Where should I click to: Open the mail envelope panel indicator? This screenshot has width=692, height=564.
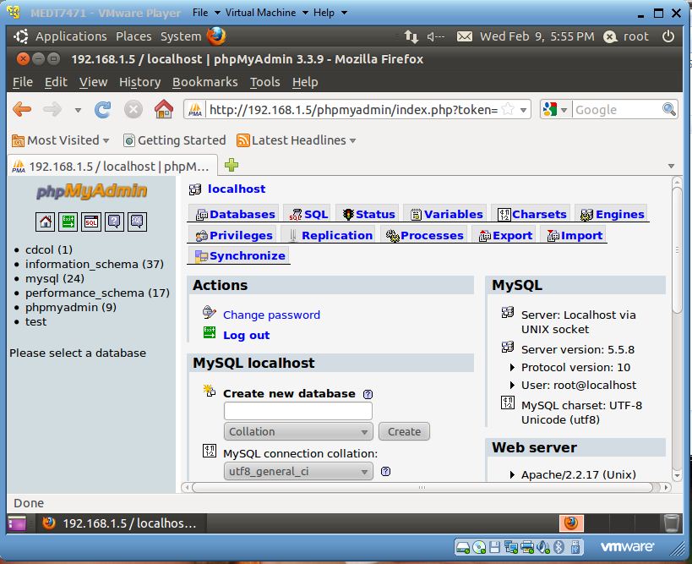(x=464, y=36)
